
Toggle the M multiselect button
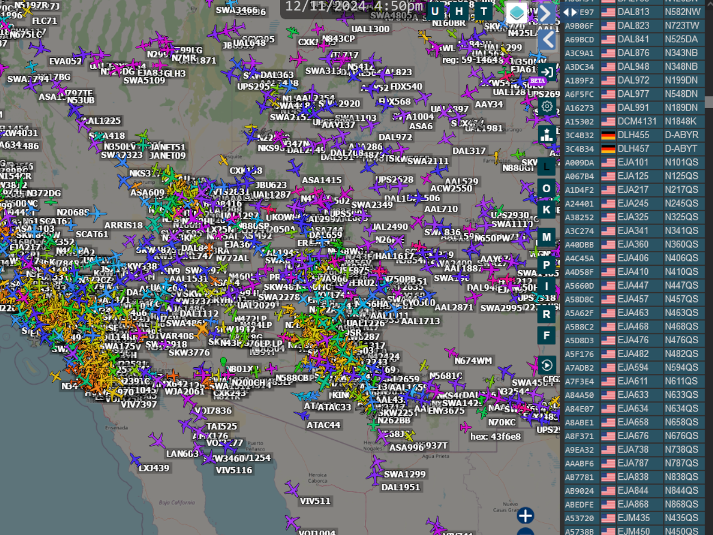click(x=546, y=237)
